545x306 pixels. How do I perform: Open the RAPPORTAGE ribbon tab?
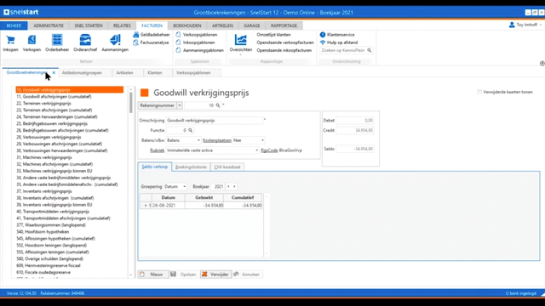pos(284,25)
